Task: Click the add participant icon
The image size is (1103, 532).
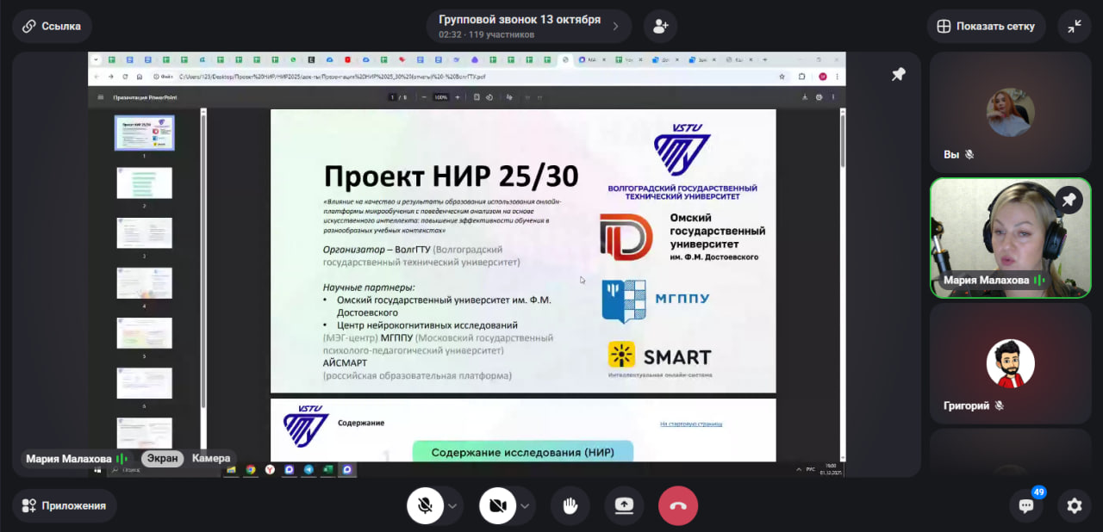Action: pos(660,27)
